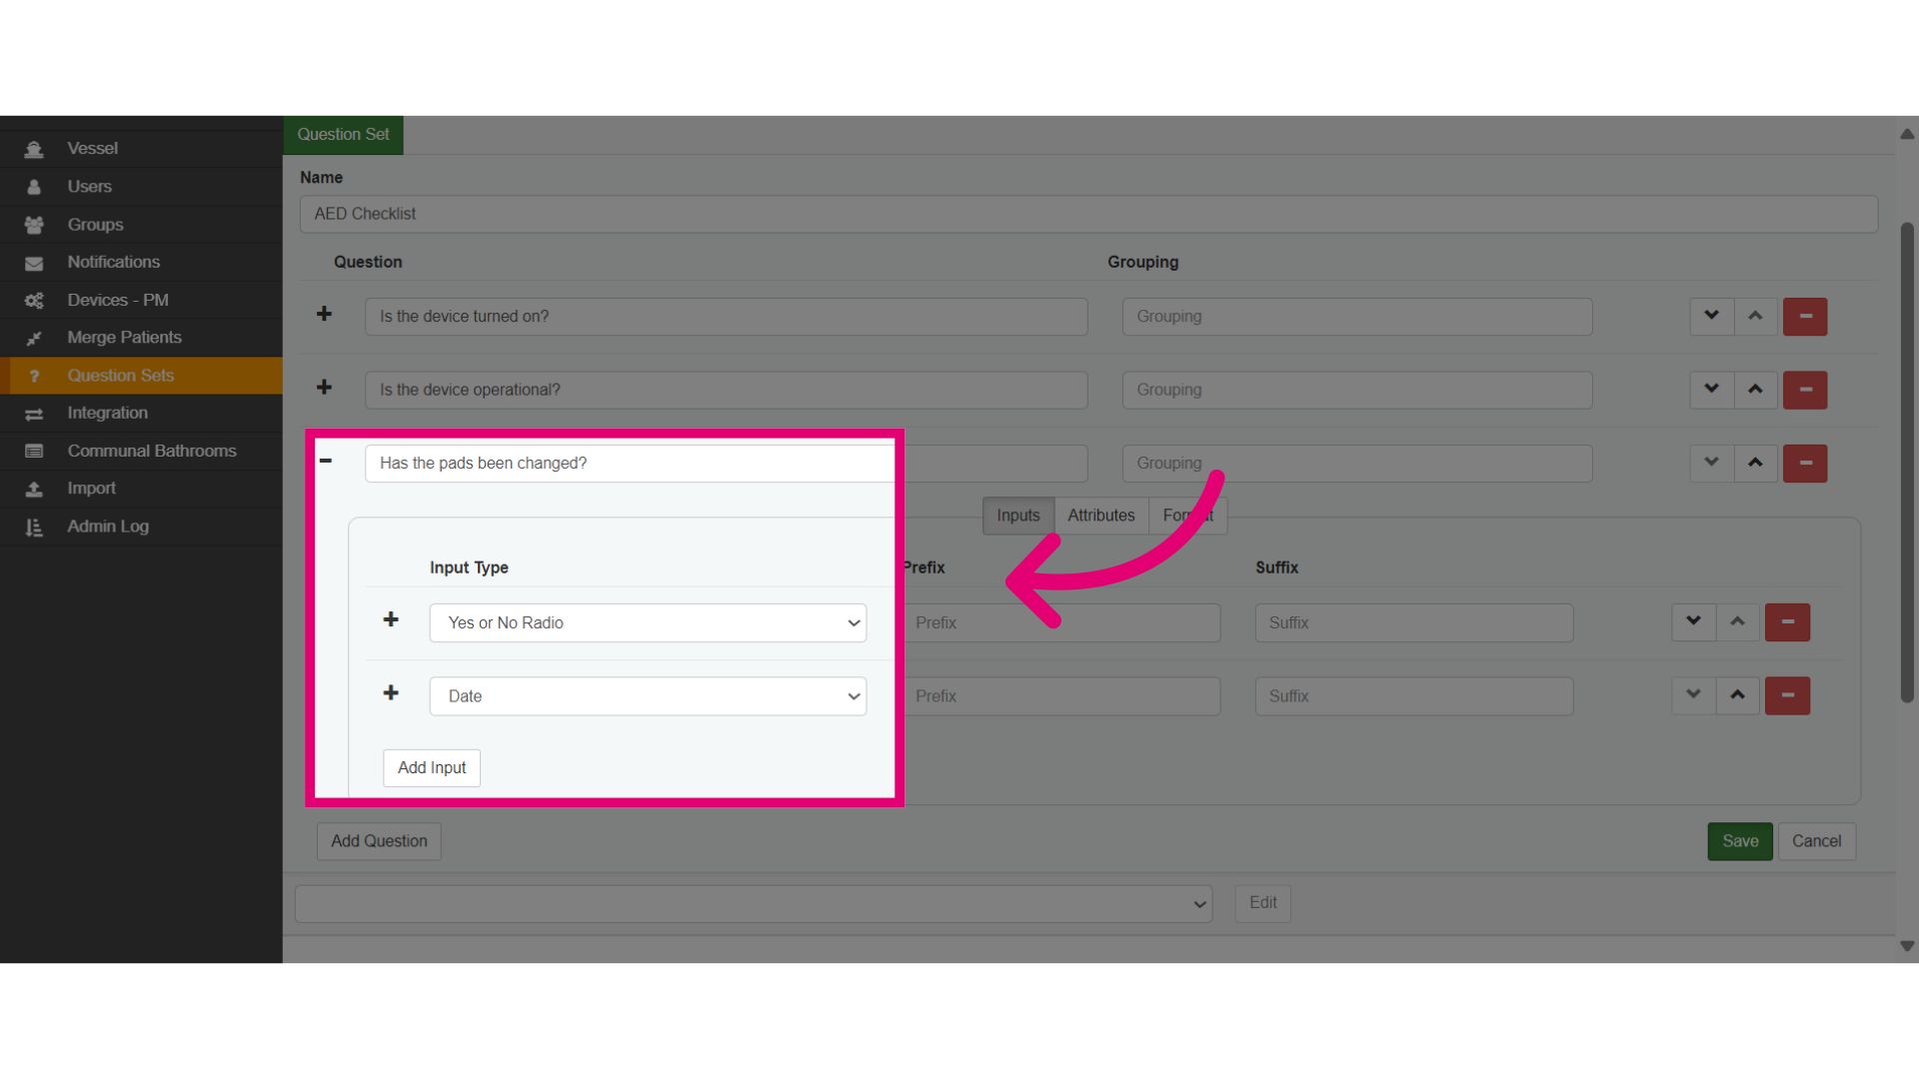
Task: Open the empty dropdown beside Edit
Action: (754, 904)
